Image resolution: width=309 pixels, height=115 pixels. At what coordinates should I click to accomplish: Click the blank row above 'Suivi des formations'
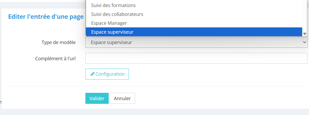pos(193,1)
